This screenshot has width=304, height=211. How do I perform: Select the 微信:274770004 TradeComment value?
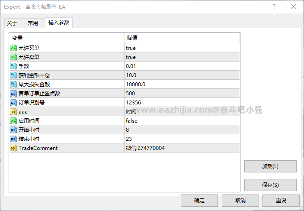(x=145, y=148)
